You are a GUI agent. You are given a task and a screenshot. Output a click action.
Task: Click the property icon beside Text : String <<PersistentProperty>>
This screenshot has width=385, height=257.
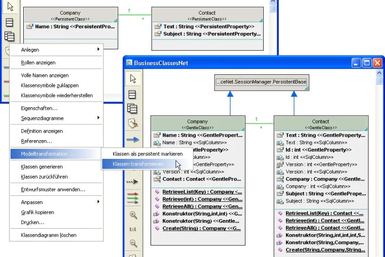(x=158, y=26)
